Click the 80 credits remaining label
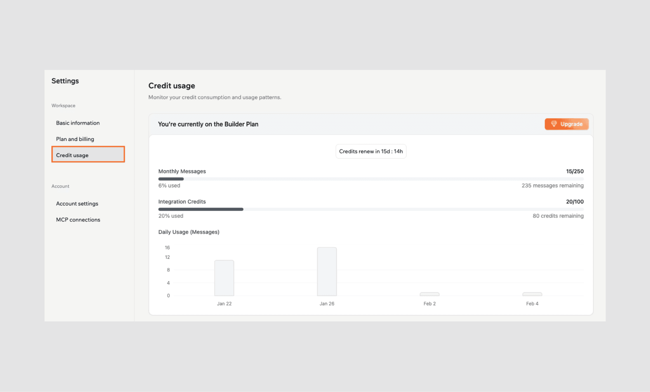The height and width of the screenshot is (392, 650). point(558,216)
